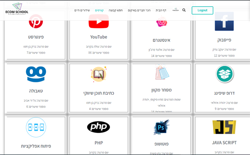Click the YouTube course title
Screen dimensions: 250x155
(99, 37)
